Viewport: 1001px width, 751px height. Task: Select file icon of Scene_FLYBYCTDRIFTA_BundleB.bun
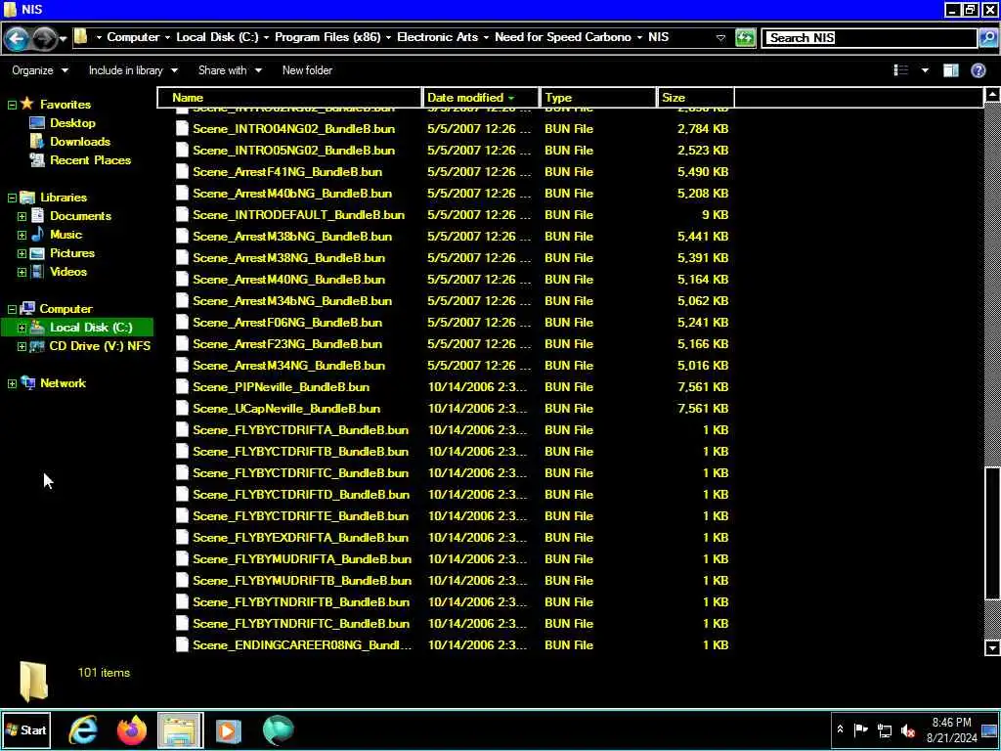182,430
